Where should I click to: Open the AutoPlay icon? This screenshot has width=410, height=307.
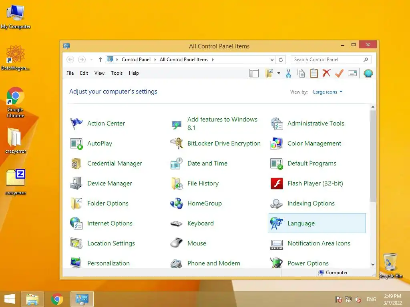click(76, 144)
